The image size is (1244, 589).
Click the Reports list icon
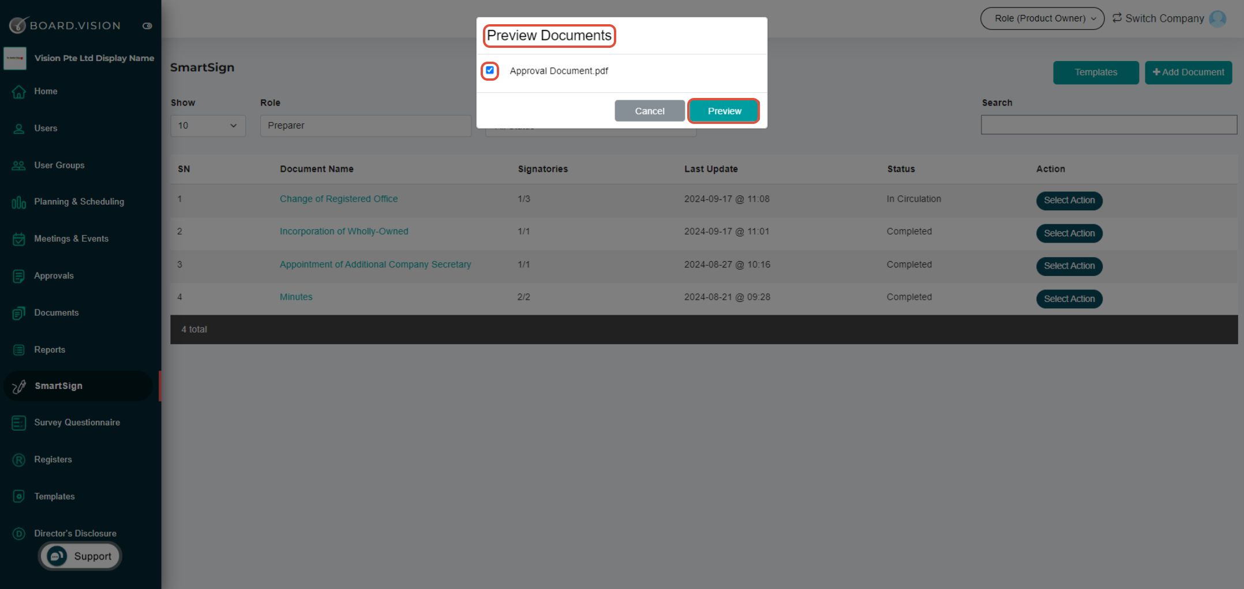tap(19, 350)
